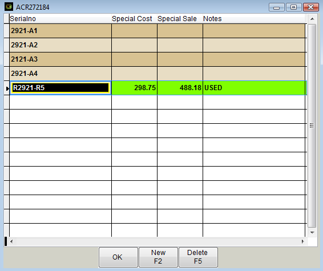Click the 298.75 Special Cost cell
This screenshot has width=323, height=271.
tap(134, 88)
